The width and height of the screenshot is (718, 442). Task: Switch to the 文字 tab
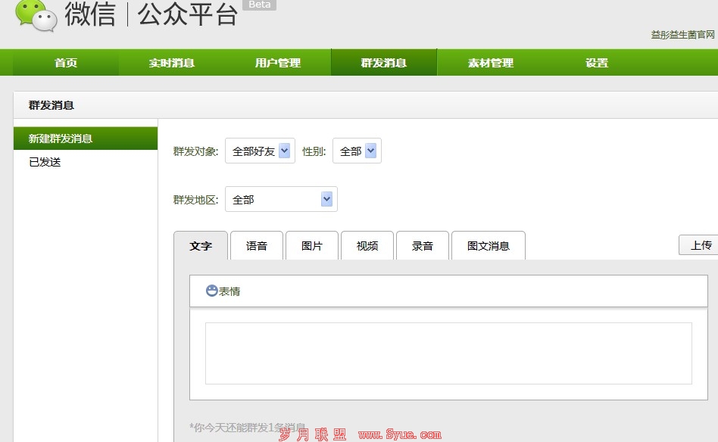click(x=201, y=246)
